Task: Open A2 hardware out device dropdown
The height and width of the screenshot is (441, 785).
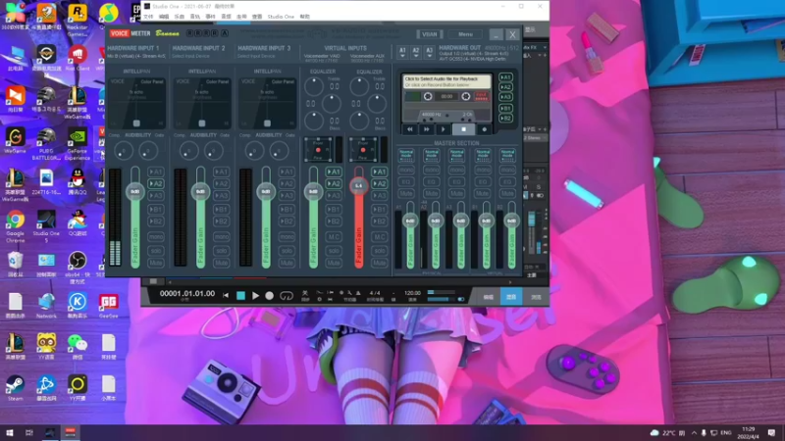Action: [x=415, y=52]
